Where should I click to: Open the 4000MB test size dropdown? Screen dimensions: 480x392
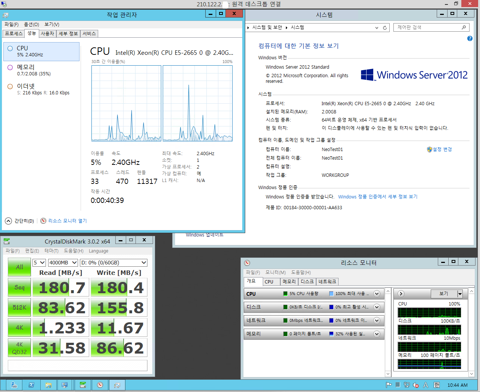pyautogui.click(x=63, y=263)
